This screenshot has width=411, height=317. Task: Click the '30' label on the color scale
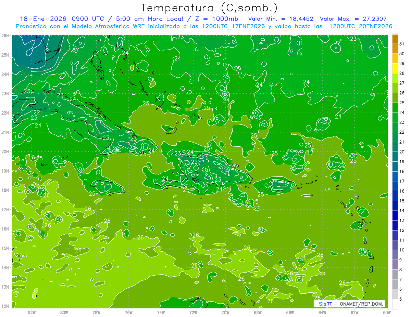pyautogui.click(x=402, y=54)
